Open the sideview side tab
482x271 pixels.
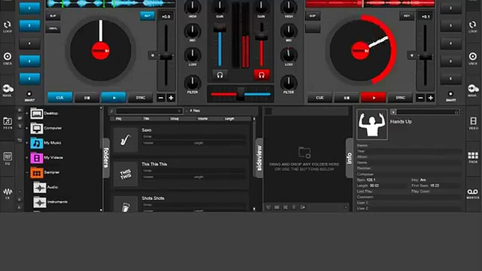259,158
